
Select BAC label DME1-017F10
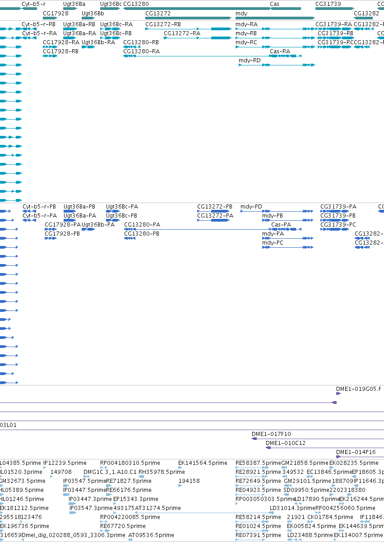tap(271, 434)
